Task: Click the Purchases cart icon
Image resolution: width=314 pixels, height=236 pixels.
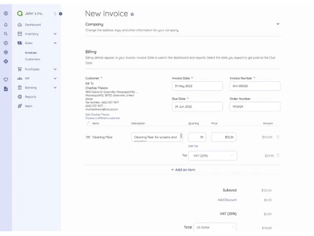Action: coord(19,69)
